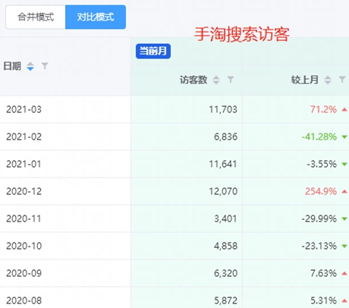The width and height of the screenshot is (349, 308).
Task: Click visitor count 11,703
Action: (x=223, y=109)
